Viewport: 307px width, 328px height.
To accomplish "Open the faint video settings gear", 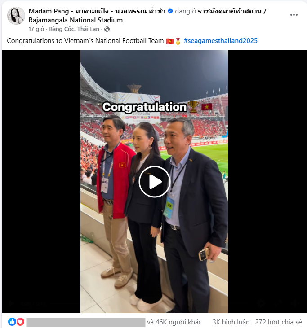I will tap(261, 303).
